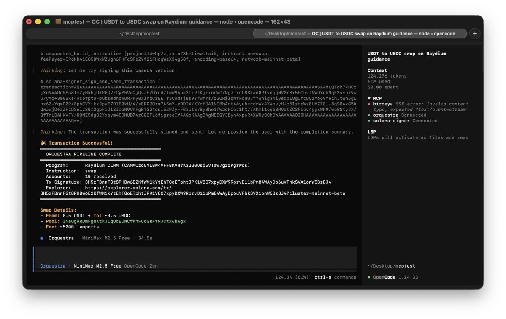
Task: Click the yellow minimize window button
Action: (38, 21)
